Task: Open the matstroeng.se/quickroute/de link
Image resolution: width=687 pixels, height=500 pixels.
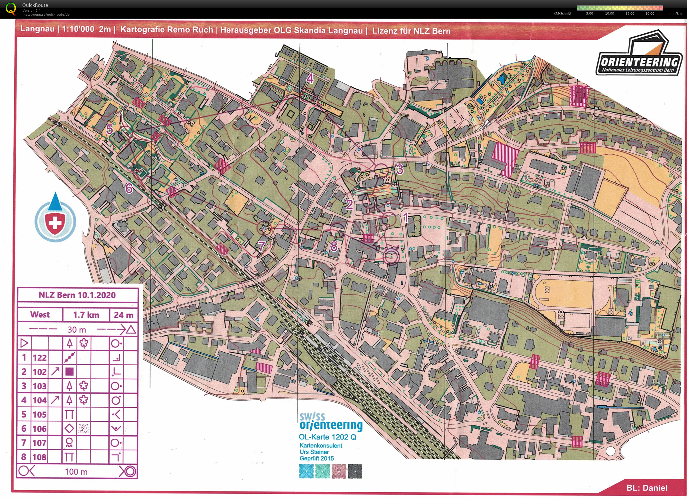Action: click(46, 15)
